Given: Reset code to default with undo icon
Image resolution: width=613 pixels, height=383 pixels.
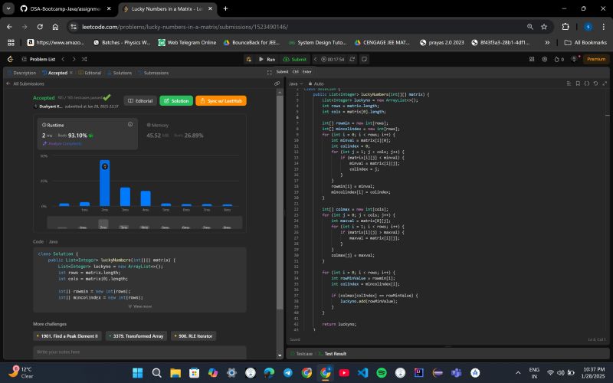Looking at the screenshot, I should (595, 83).
